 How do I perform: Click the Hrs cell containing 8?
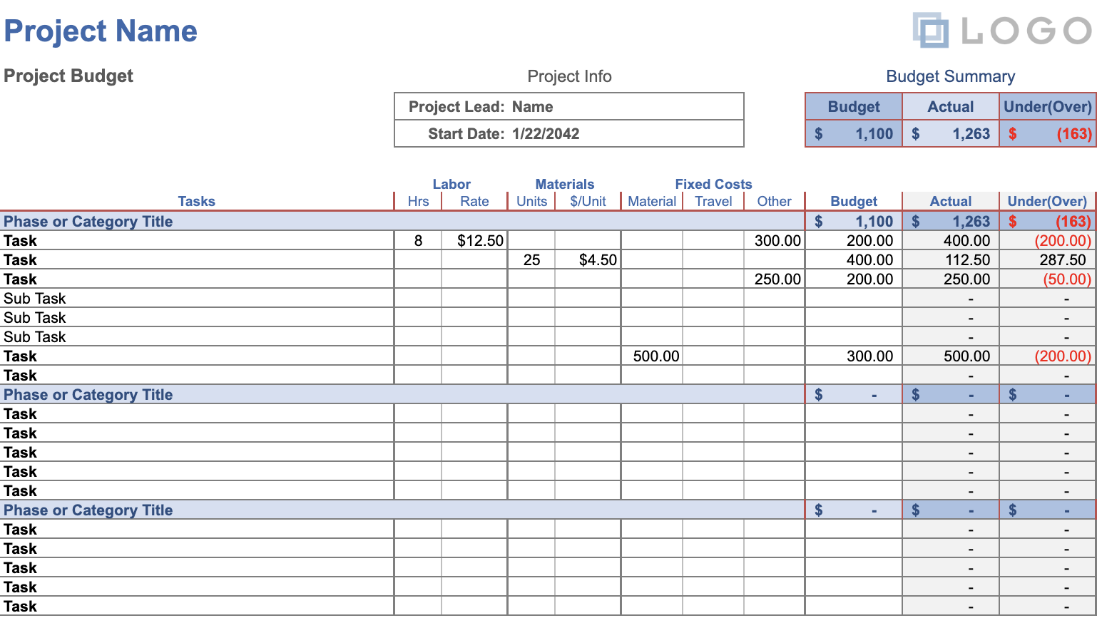pyautogui.click(x=418, y=241)
